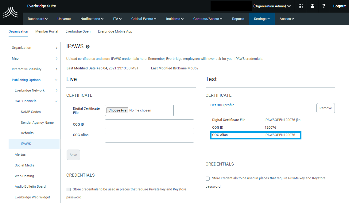Open the Access dropdown menu
This screenshot has height=203, width=349.
287,19
